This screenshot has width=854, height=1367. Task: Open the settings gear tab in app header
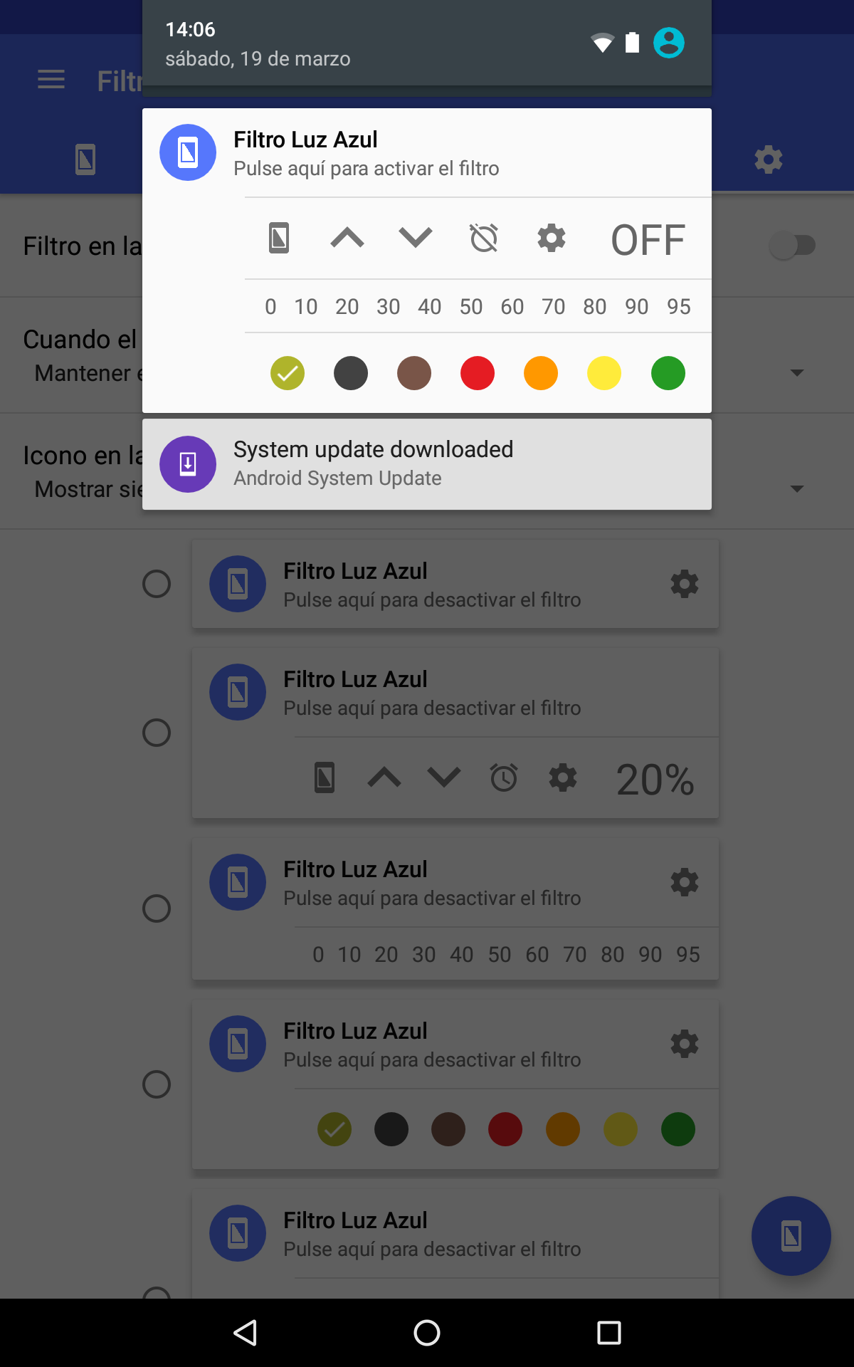pos(769,159)
